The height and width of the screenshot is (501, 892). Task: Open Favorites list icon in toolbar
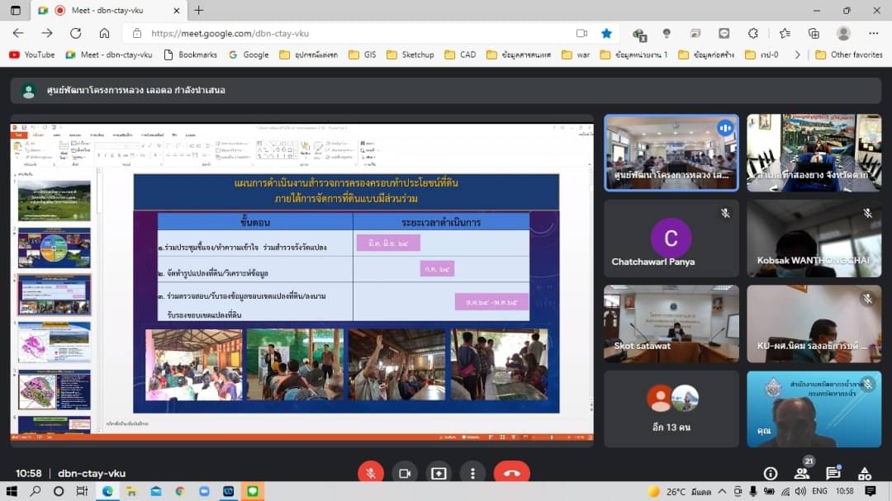(785, 34)
